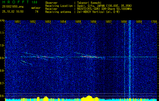Click the 0.9 kHz frequency tick label
159x101 pixels.
(x=2, y=58)
